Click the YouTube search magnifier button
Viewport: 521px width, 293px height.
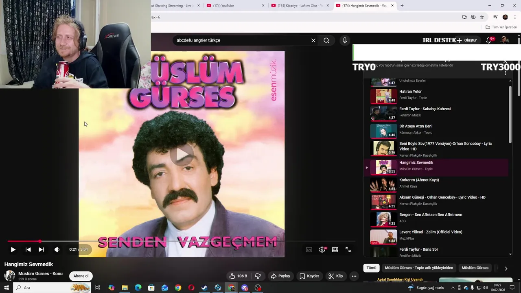click(x=326, y=40)
